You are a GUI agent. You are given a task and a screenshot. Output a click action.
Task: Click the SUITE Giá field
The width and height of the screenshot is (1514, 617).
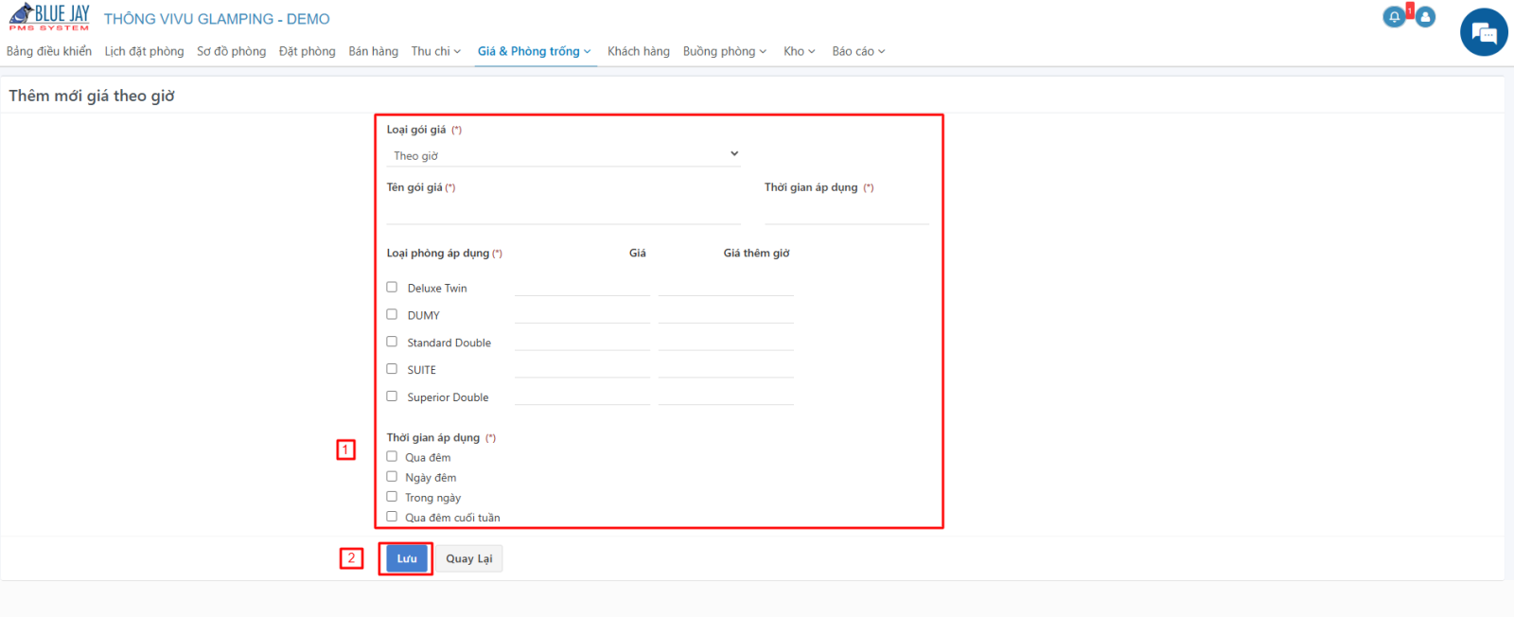[582, 368]
